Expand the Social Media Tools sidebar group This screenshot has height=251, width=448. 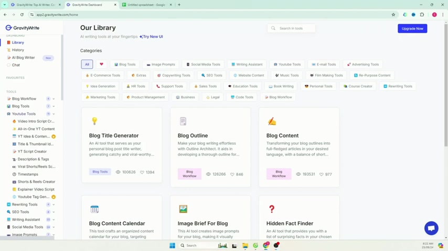tap(54, 227)
